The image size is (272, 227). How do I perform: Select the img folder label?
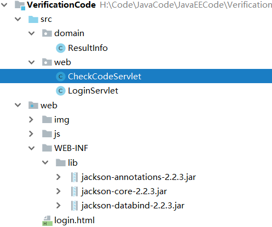tap(62, 120)
